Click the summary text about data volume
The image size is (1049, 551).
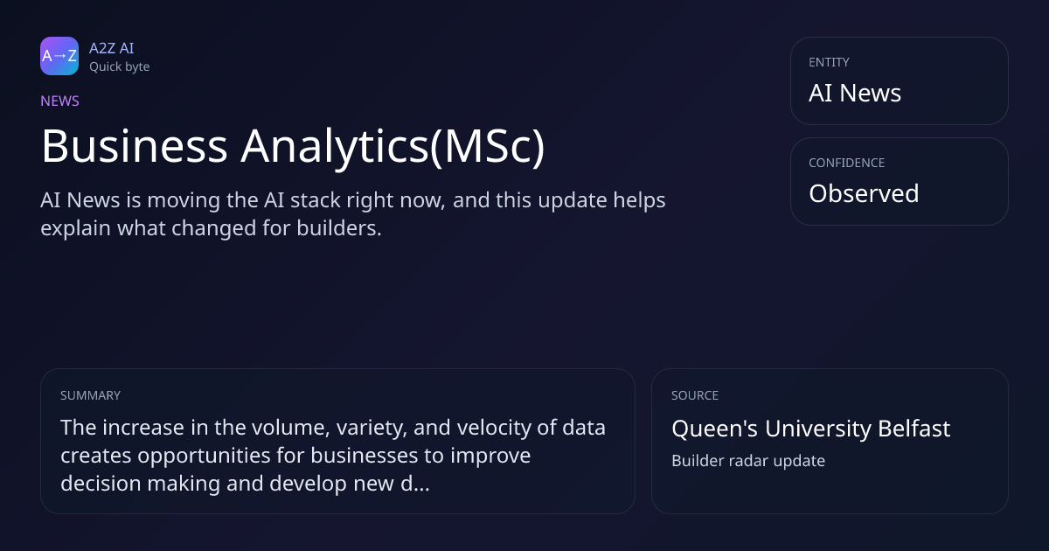pos(333,455)
